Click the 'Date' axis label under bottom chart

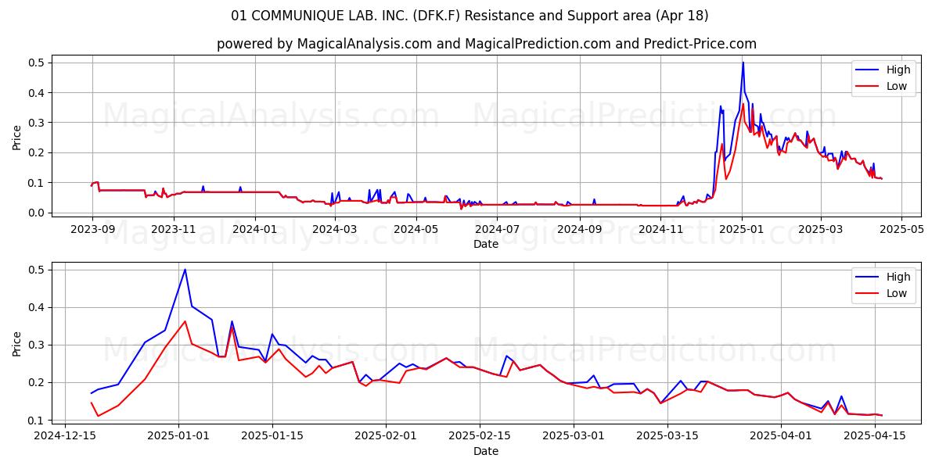tap(486, 451)
